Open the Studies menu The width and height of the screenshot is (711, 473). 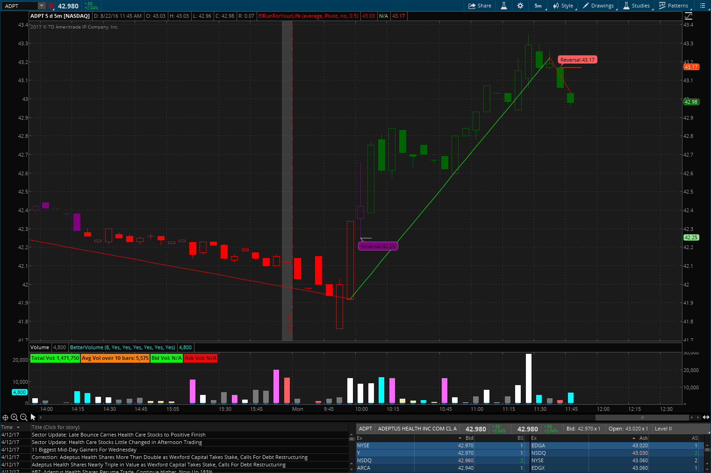(637, 6)
